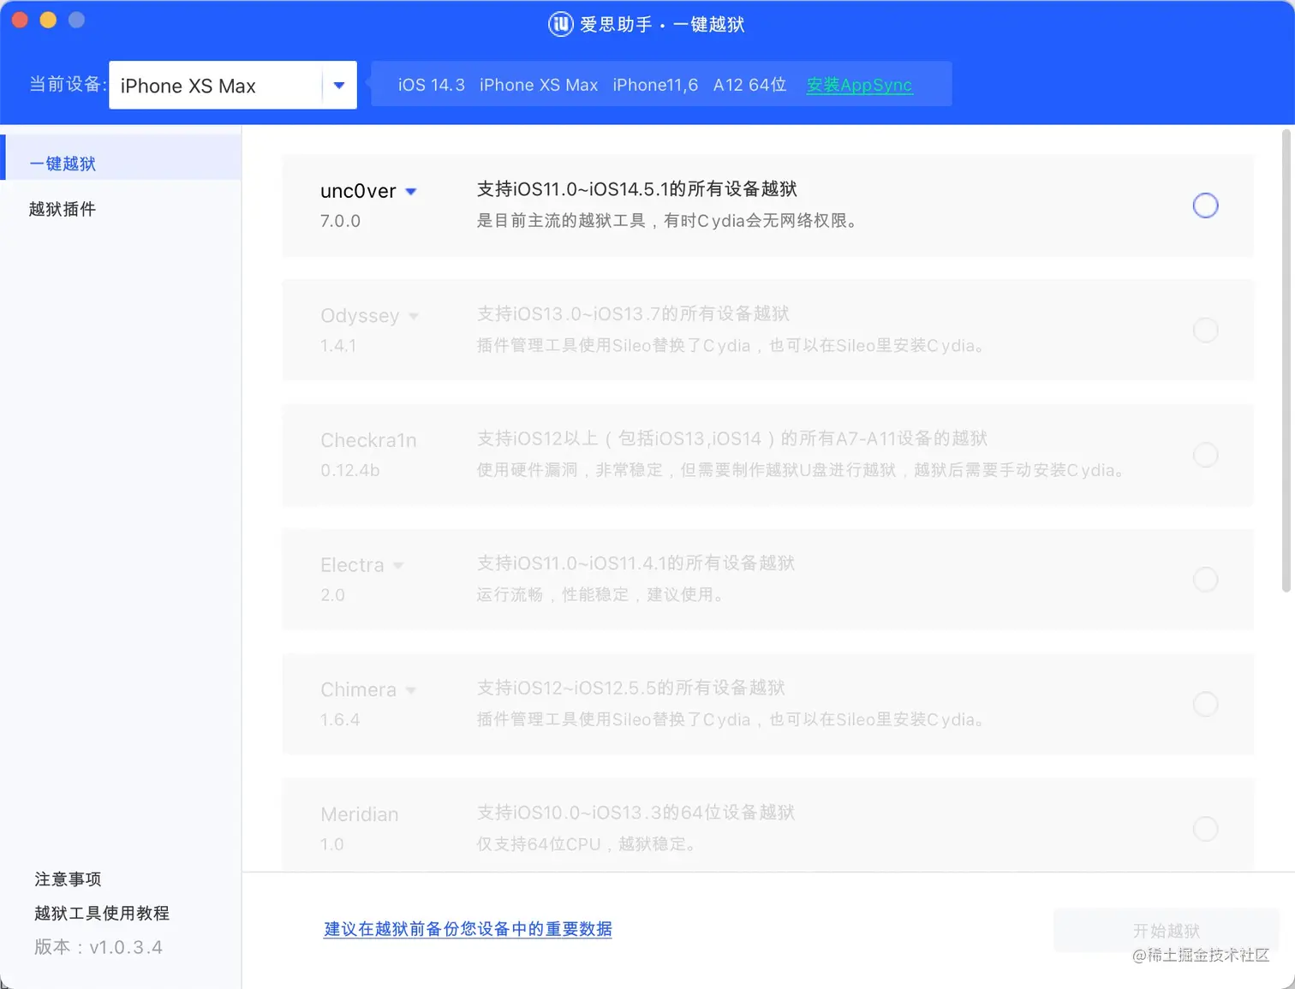This screenshot has height=989, width=1295.
Task: Expand the Odyssey version dropdown arrow
Action: click(414, 316)
